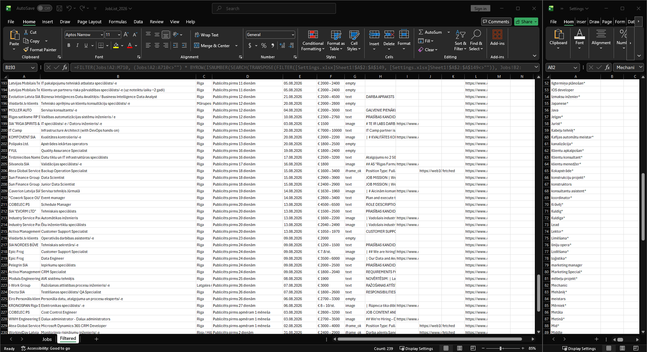Click the green Share button
This screenshot has width=647, height=352.
(526, 22)
